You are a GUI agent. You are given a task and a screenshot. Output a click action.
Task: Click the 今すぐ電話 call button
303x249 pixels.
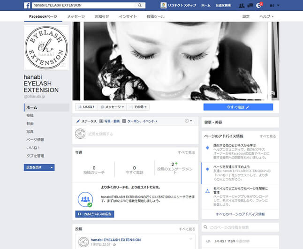coord(238,107)
